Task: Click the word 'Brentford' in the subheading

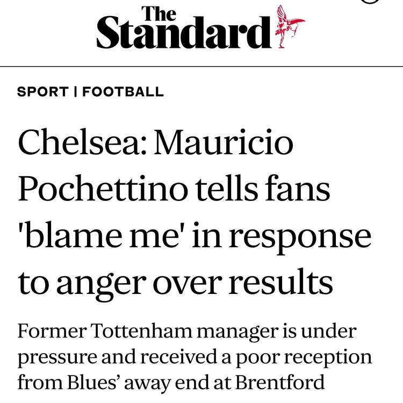Action: click(x=280, y=382)
